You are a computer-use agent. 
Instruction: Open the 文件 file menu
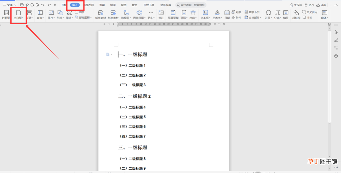click(x=9, y=5)
